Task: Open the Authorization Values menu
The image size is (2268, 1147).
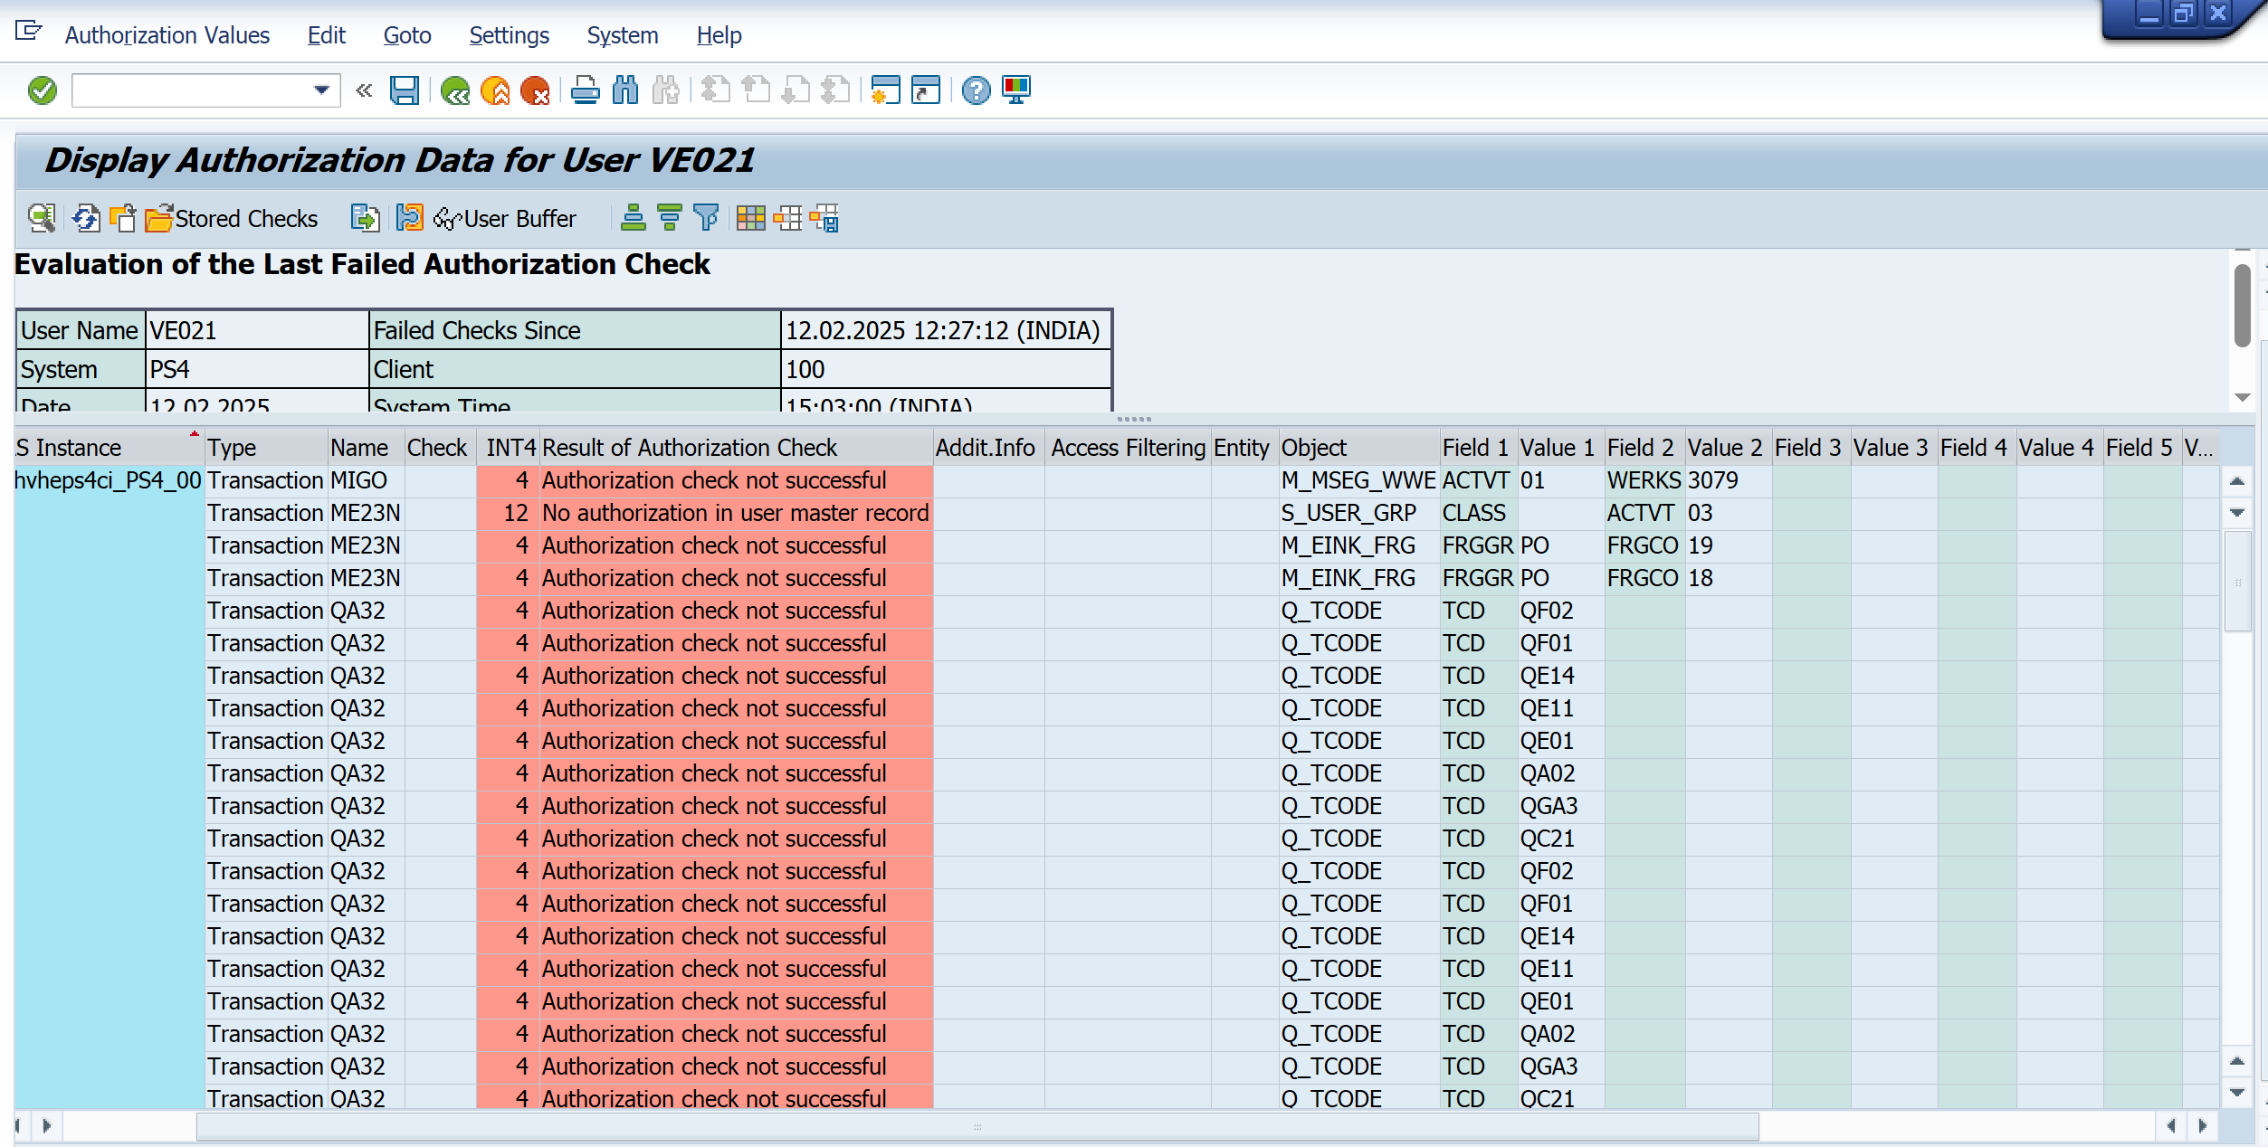Action: pyautogui.click(x=167, y=35)
